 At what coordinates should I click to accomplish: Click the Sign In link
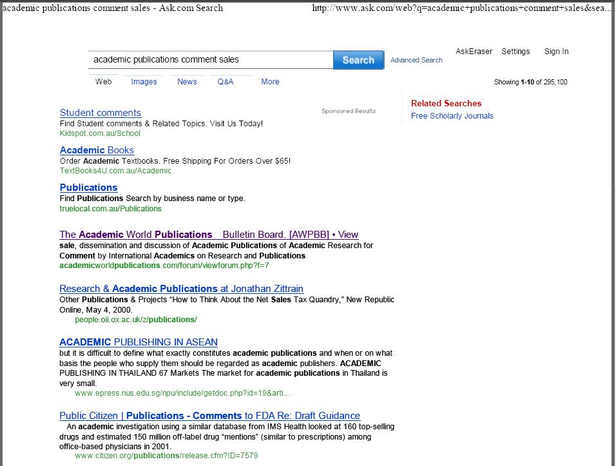556,52
